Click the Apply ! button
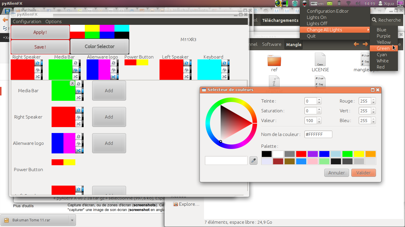The height and width of the screenshot is (227, 405). coord(40,32)
